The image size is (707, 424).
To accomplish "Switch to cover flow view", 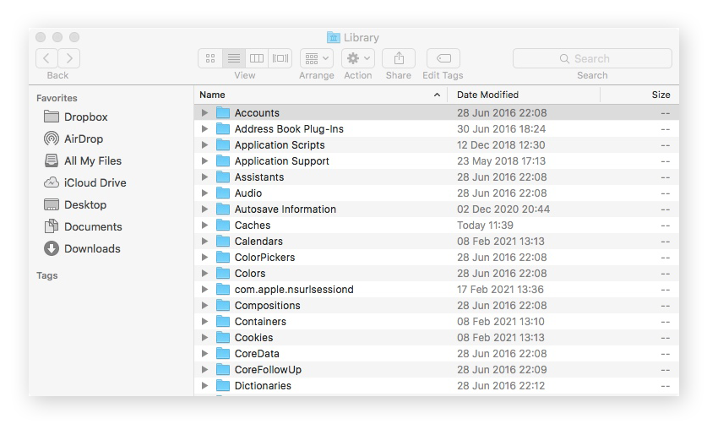I will 280,58.
